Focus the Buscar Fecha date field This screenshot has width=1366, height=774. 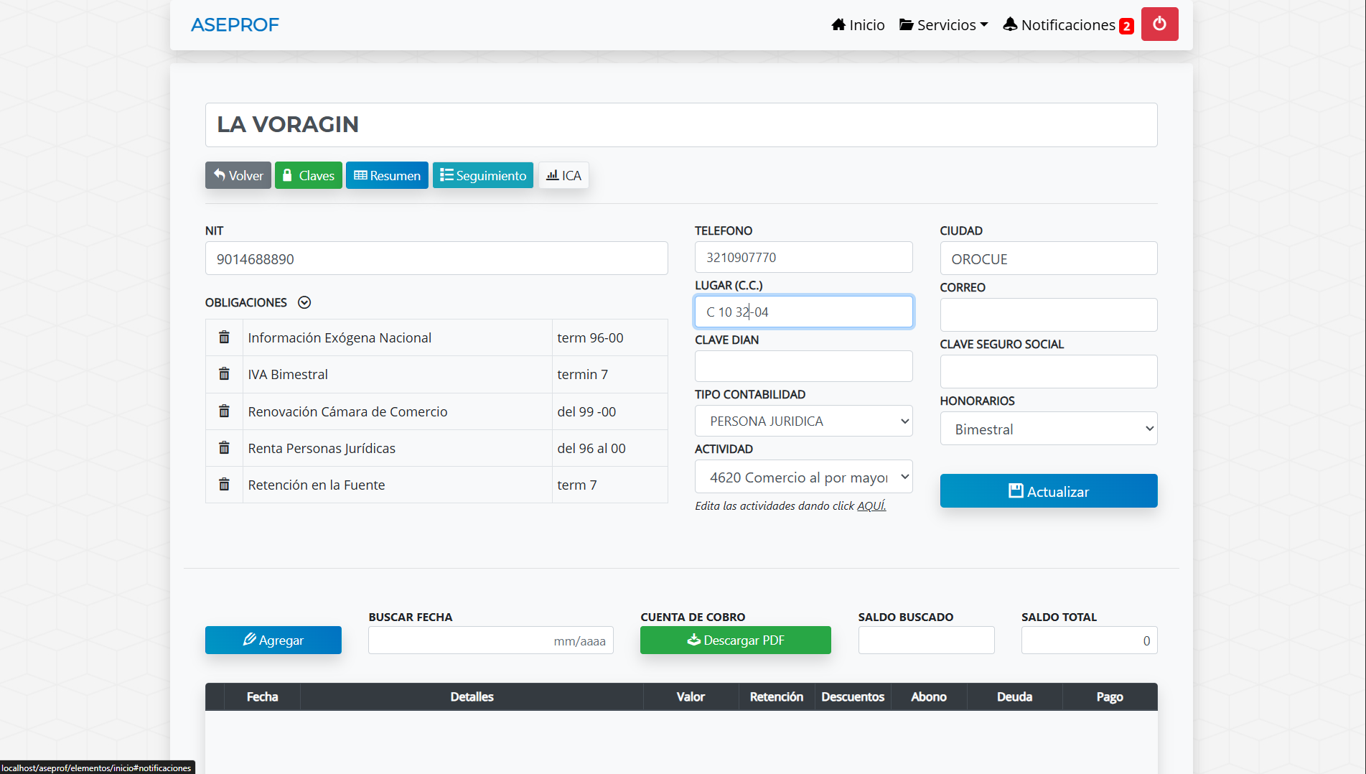490,640
